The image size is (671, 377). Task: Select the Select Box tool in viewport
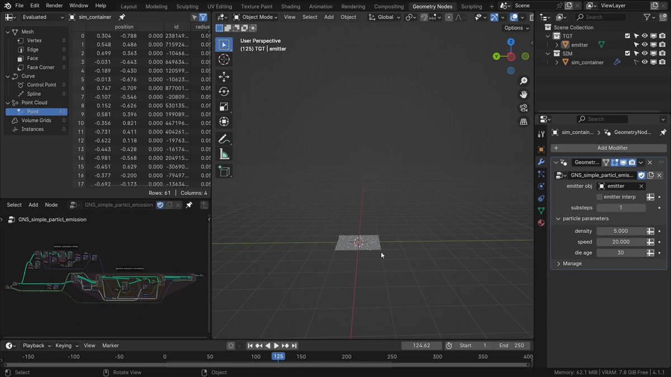pos(224,45)
